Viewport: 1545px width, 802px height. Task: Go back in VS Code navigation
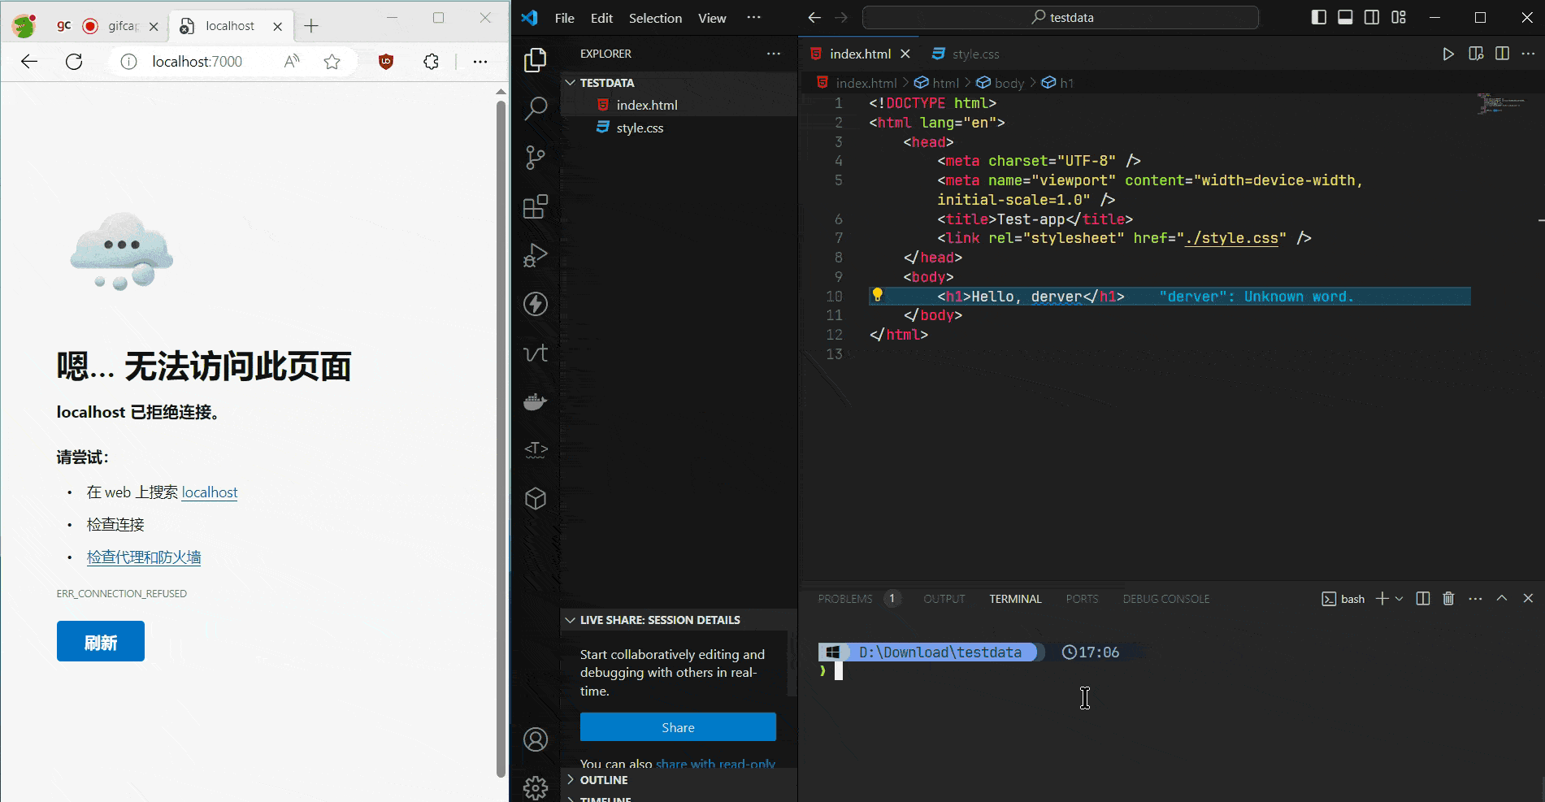[x=814, y=17]
